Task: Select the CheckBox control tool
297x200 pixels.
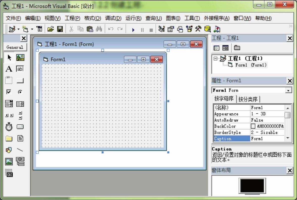Action: 9,92
